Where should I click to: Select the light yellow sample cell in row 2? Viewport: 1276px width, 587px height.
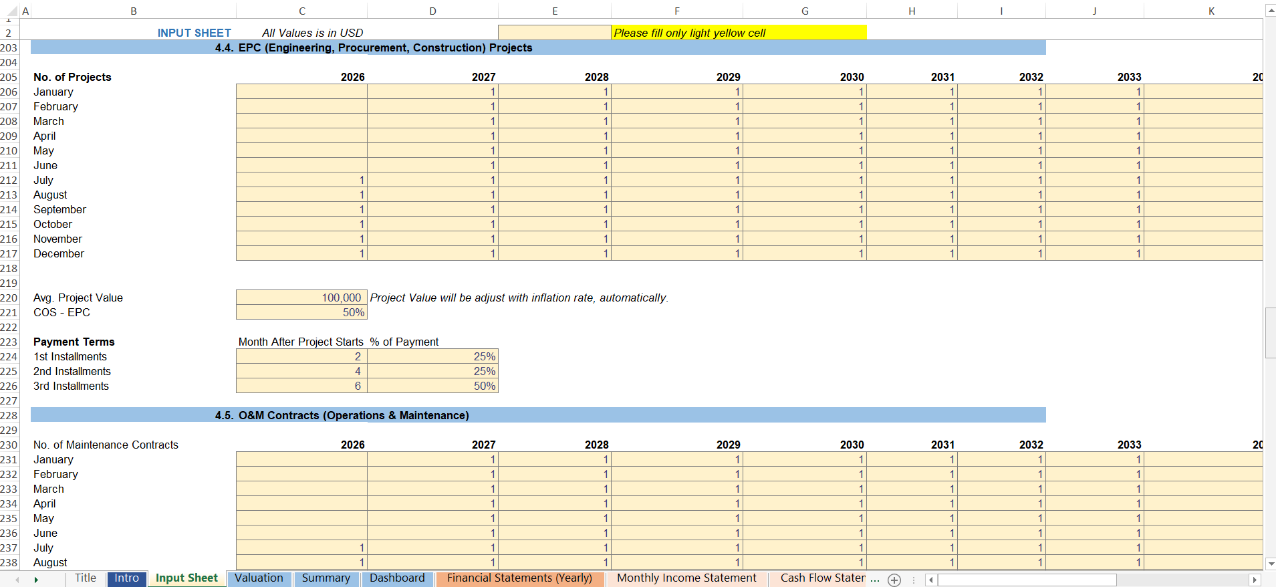click(554, 33)
